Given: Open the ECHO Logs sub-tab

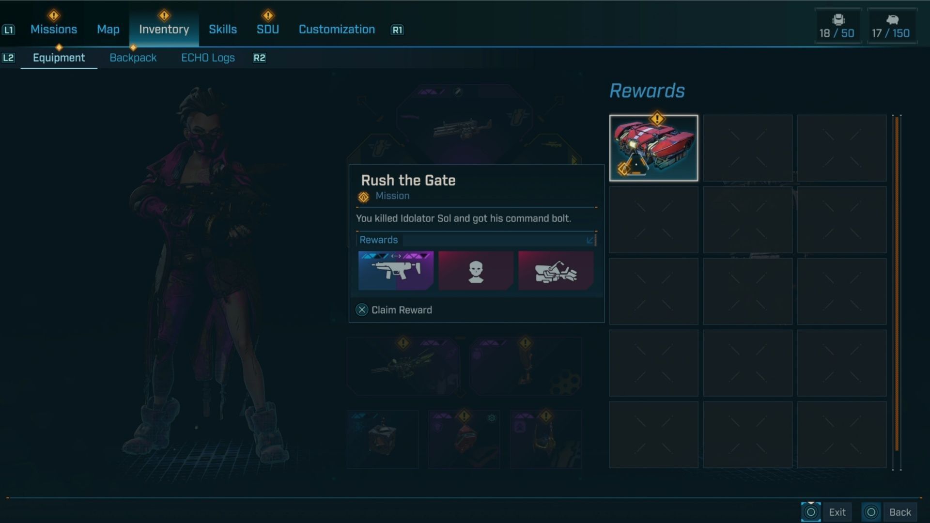Looking at the screenshot, I should 208,58.
